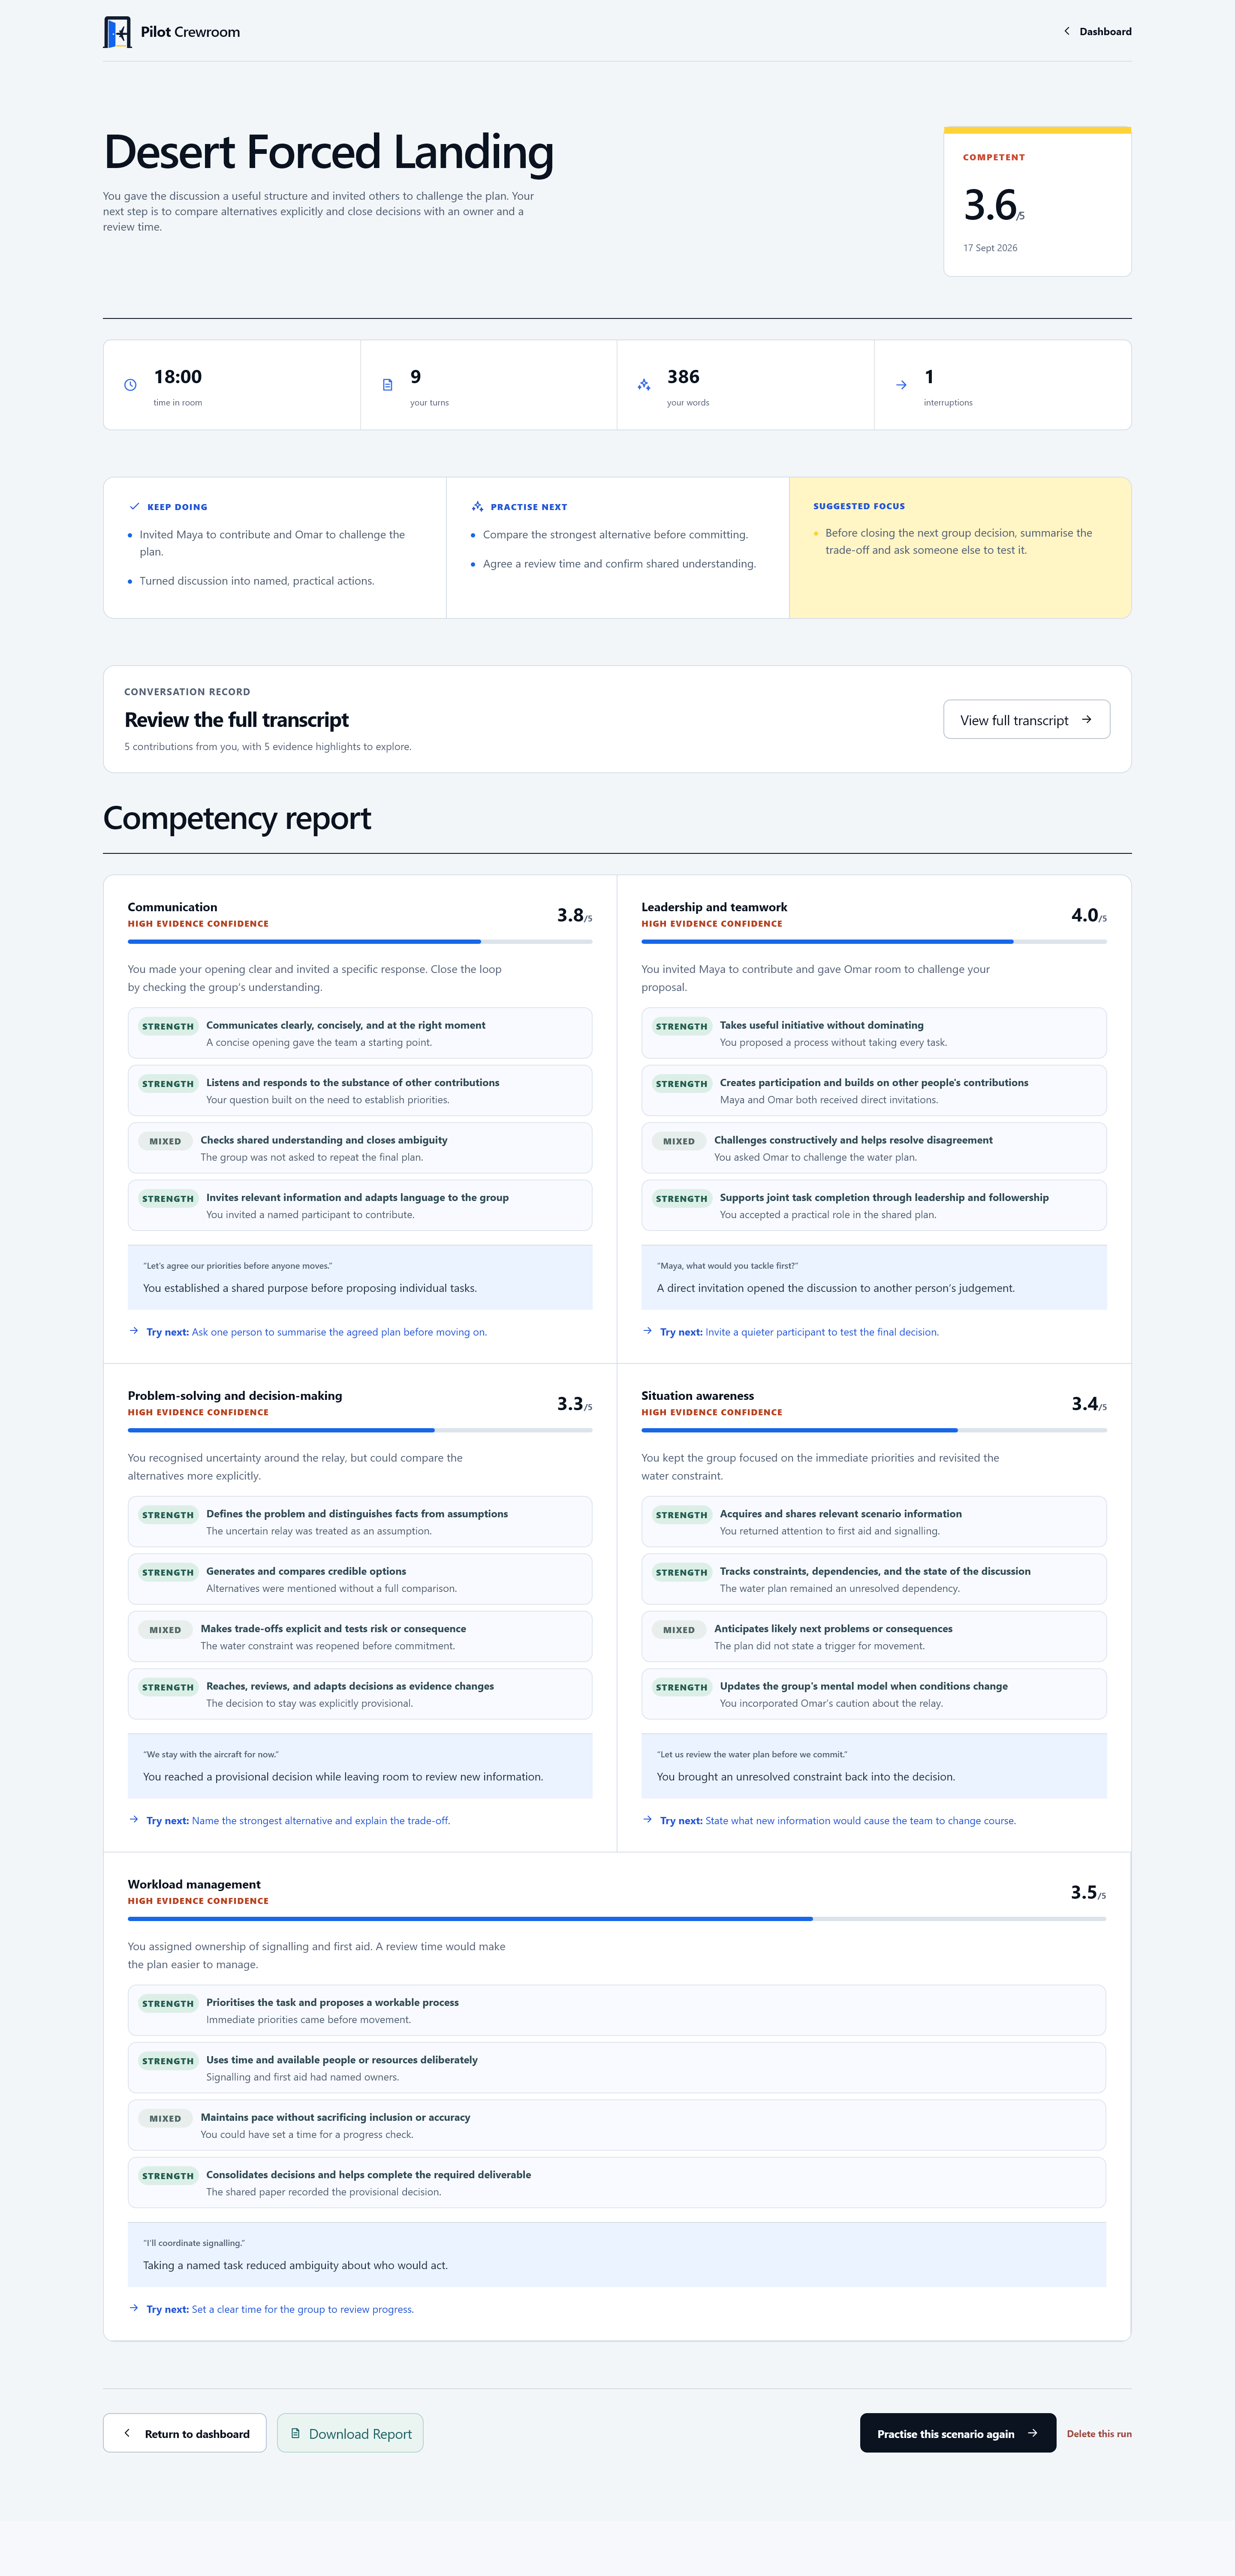Open the Competent 3.6 score card
The width and height of the screenshot is (1235, 2576).
[x=1038, y=201]
